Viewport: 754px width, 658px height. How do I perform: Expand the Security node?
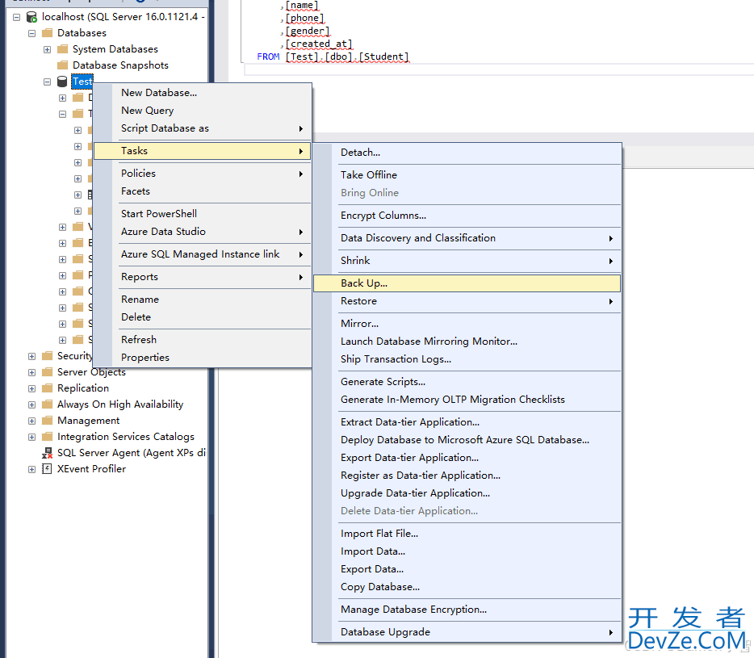(31, 356)
